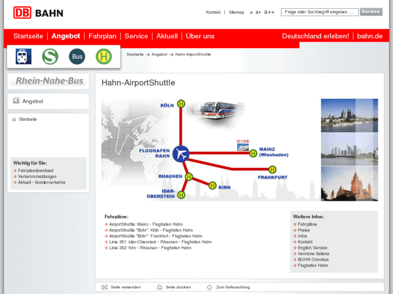Set normal font size with 'a'
The width and height of the screenshot is (393, 294).
251,12
